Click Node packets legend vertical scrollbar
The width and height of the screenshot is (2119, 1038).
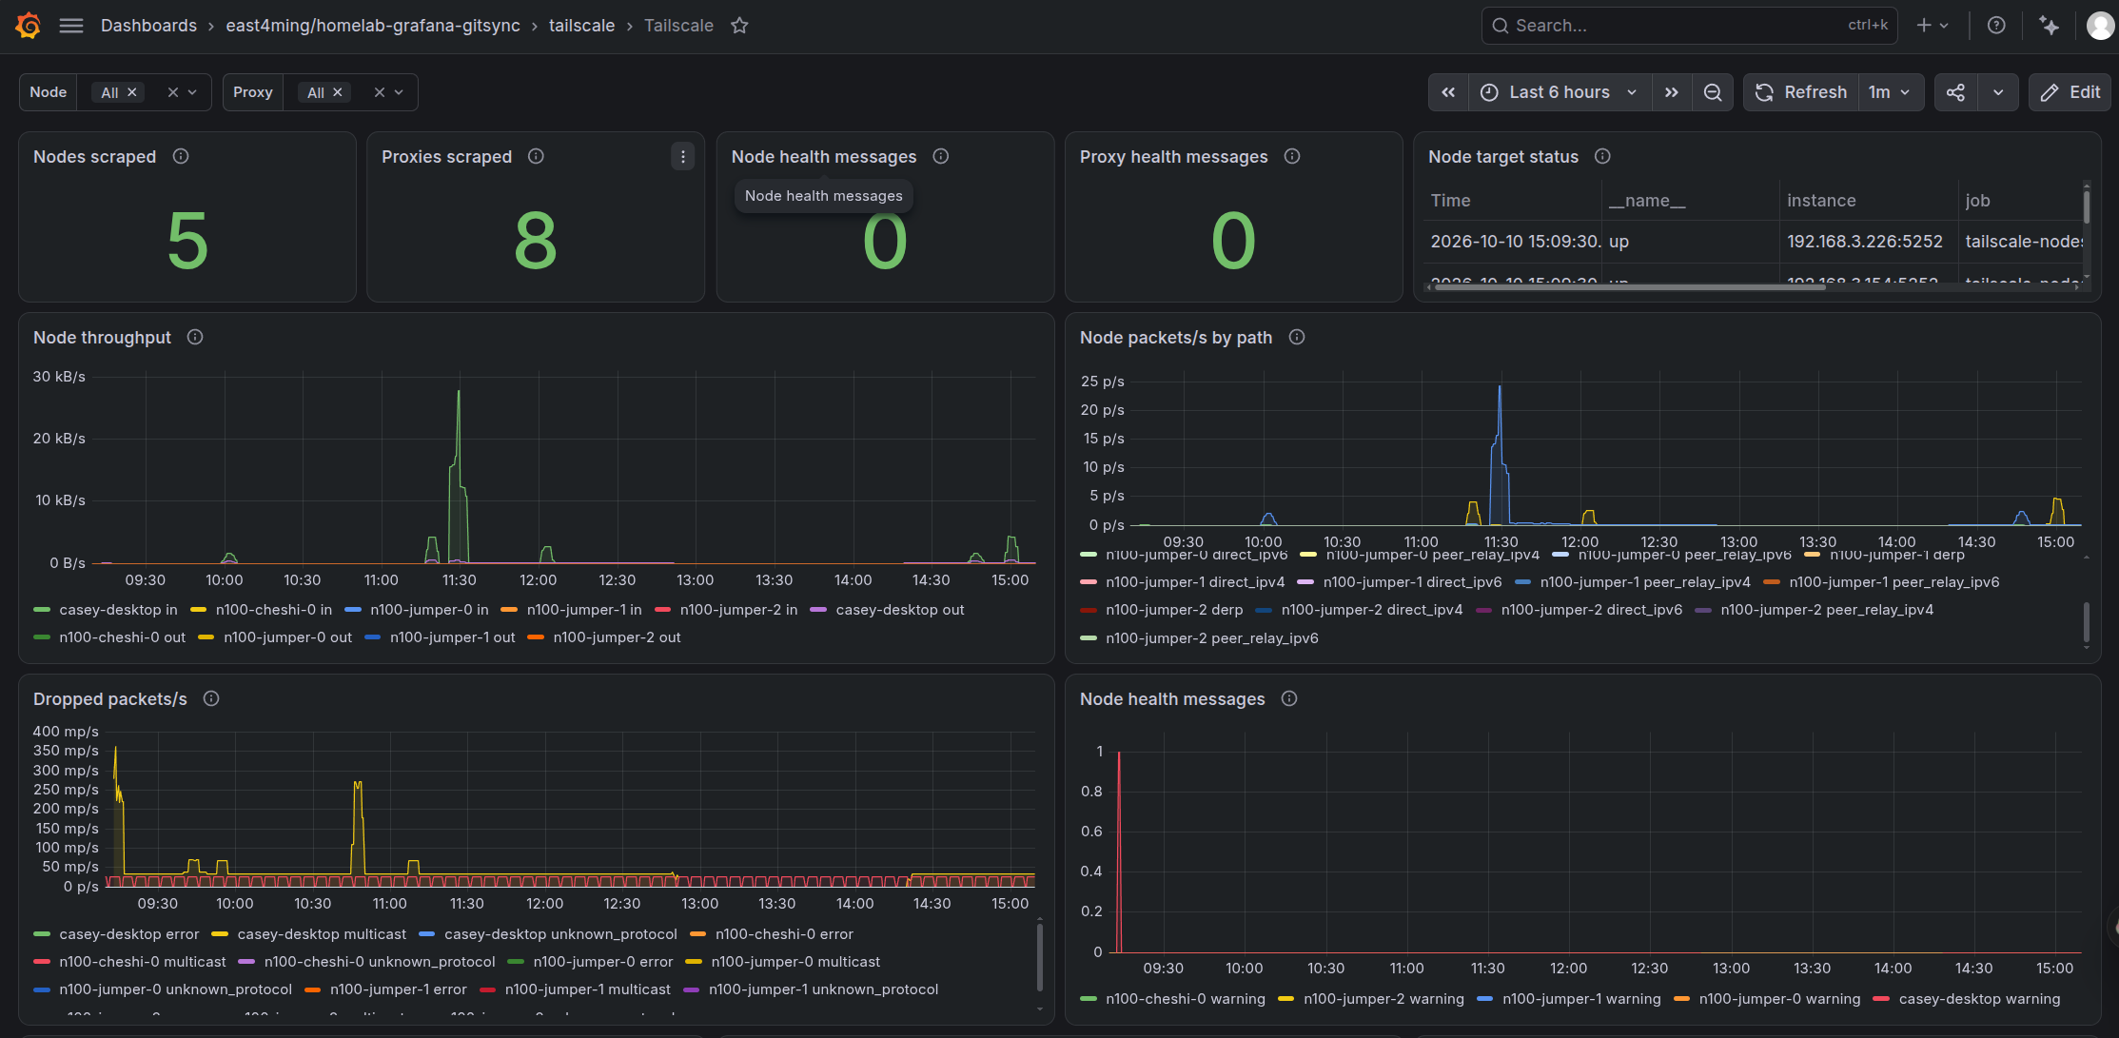coord(2087,622)
